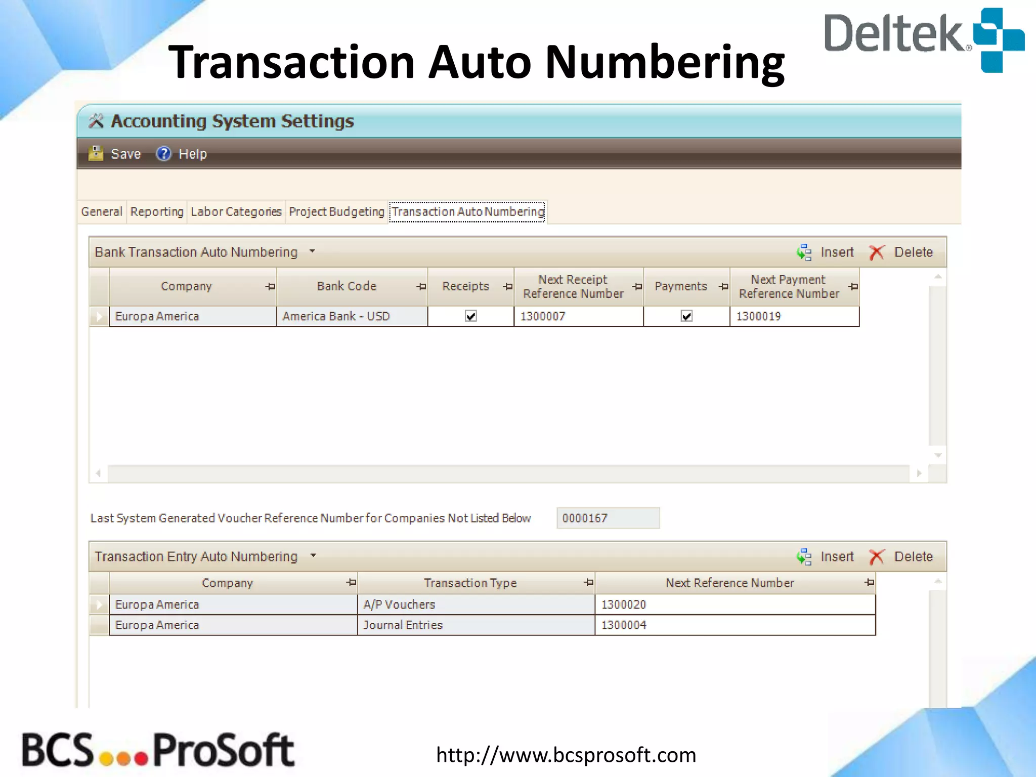Pin the Next Reference Number column
Viewport: 1036px width, 777px height.
869,583
